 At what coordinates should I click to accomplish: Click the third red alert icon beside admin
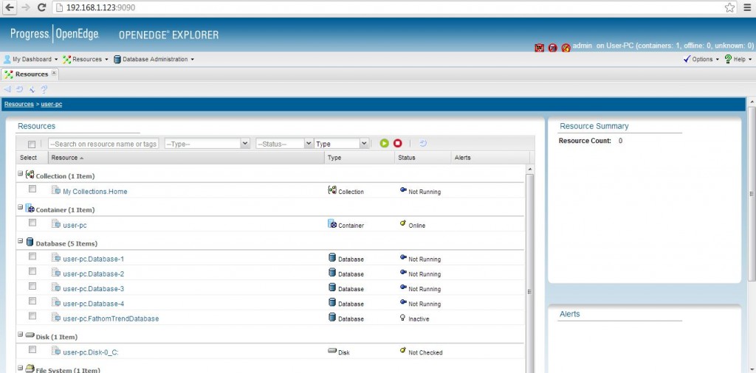pyautogui.click(x=566, y=48)
